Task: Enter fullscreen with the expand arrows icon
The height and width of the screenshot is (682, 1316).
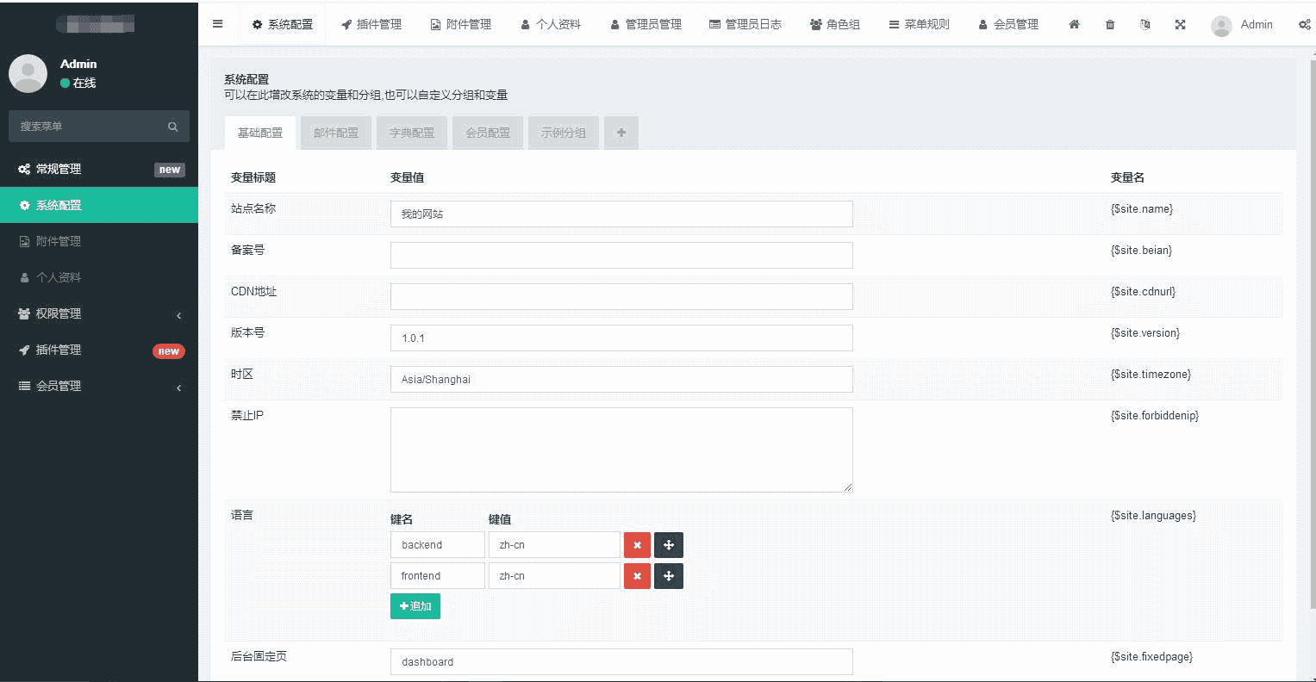Action: [1180, 24]
